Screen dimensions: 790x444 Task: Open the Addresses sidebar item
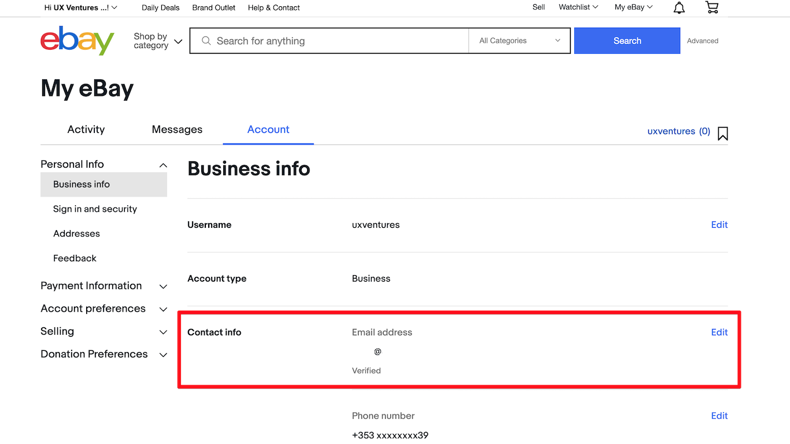[76, 234]
